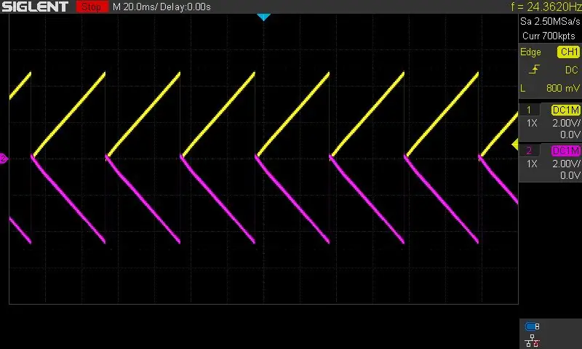582x349 pixels.
Task: Click the f = 24.3620Hz frequency readout
Action: (x=546, y=7)
